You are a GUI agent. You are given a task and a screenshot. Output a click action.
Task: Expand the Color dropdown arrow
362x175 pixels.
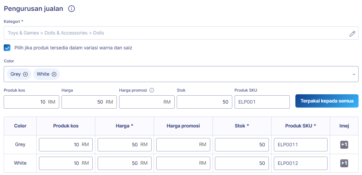[x=354, y=74]
